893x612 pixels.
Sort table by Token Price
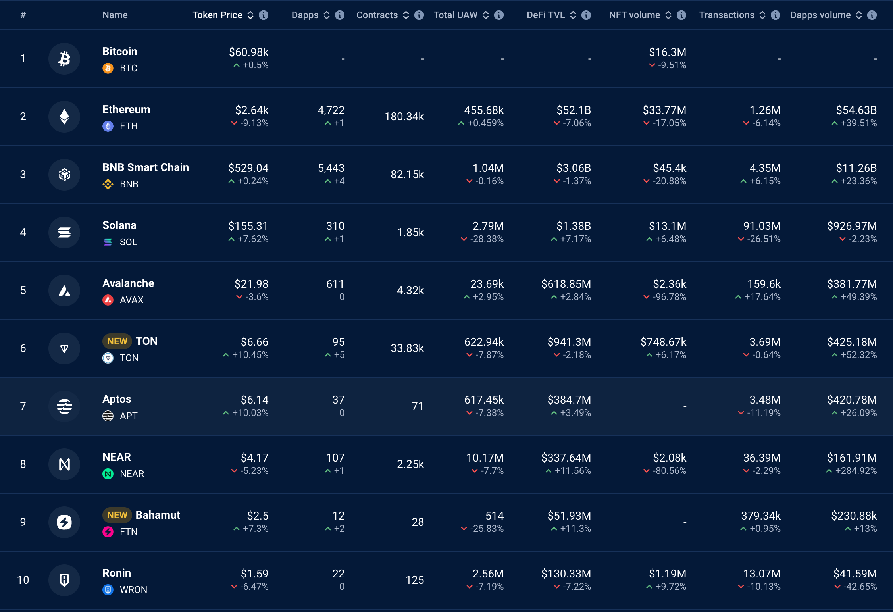250,15
